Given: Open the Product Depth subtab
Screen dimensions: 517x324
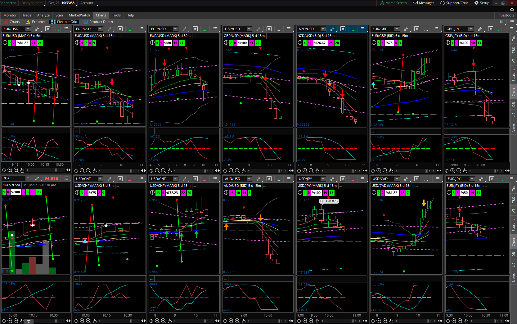Looking at the screenshot, I should coord(101,22).
